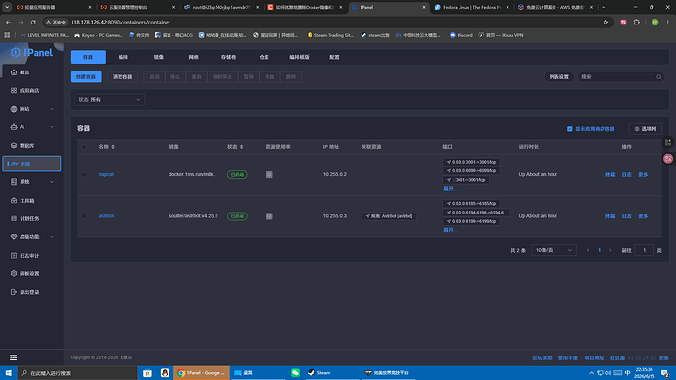Image resolution: width=676 pixels, height=380 pixels.
Task: Go to next page with pagination arrow
Action: tap(610, 250)
